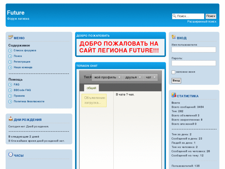Open BBCode FAQ link
Viewport: 225px width, 169px height.
[22, 90]
